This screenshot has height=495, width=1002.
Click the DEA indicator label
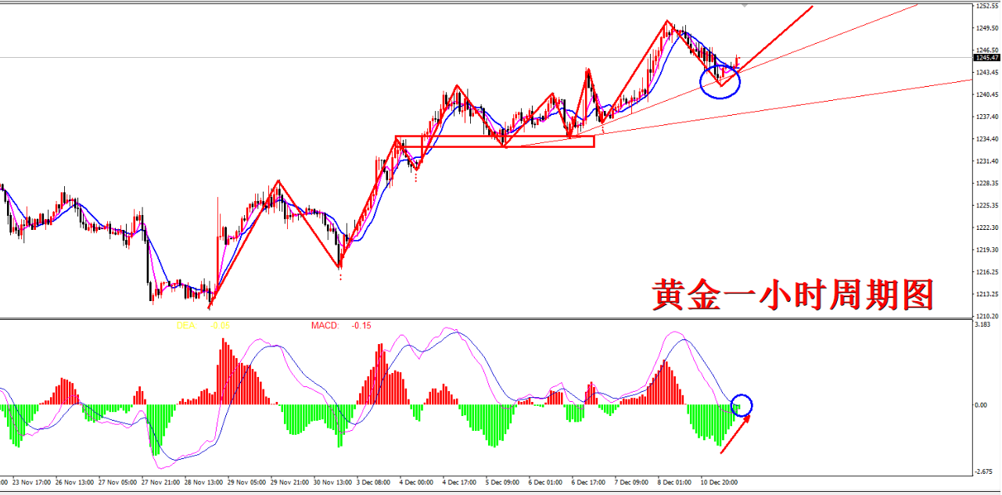click(x=185, y=325)
